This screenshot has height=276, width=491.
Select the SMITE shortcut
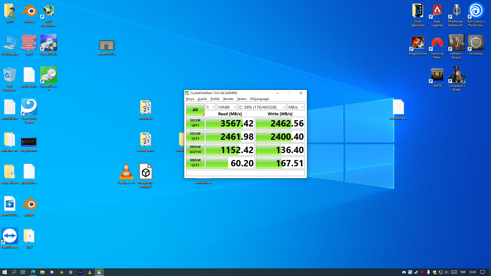437,77
